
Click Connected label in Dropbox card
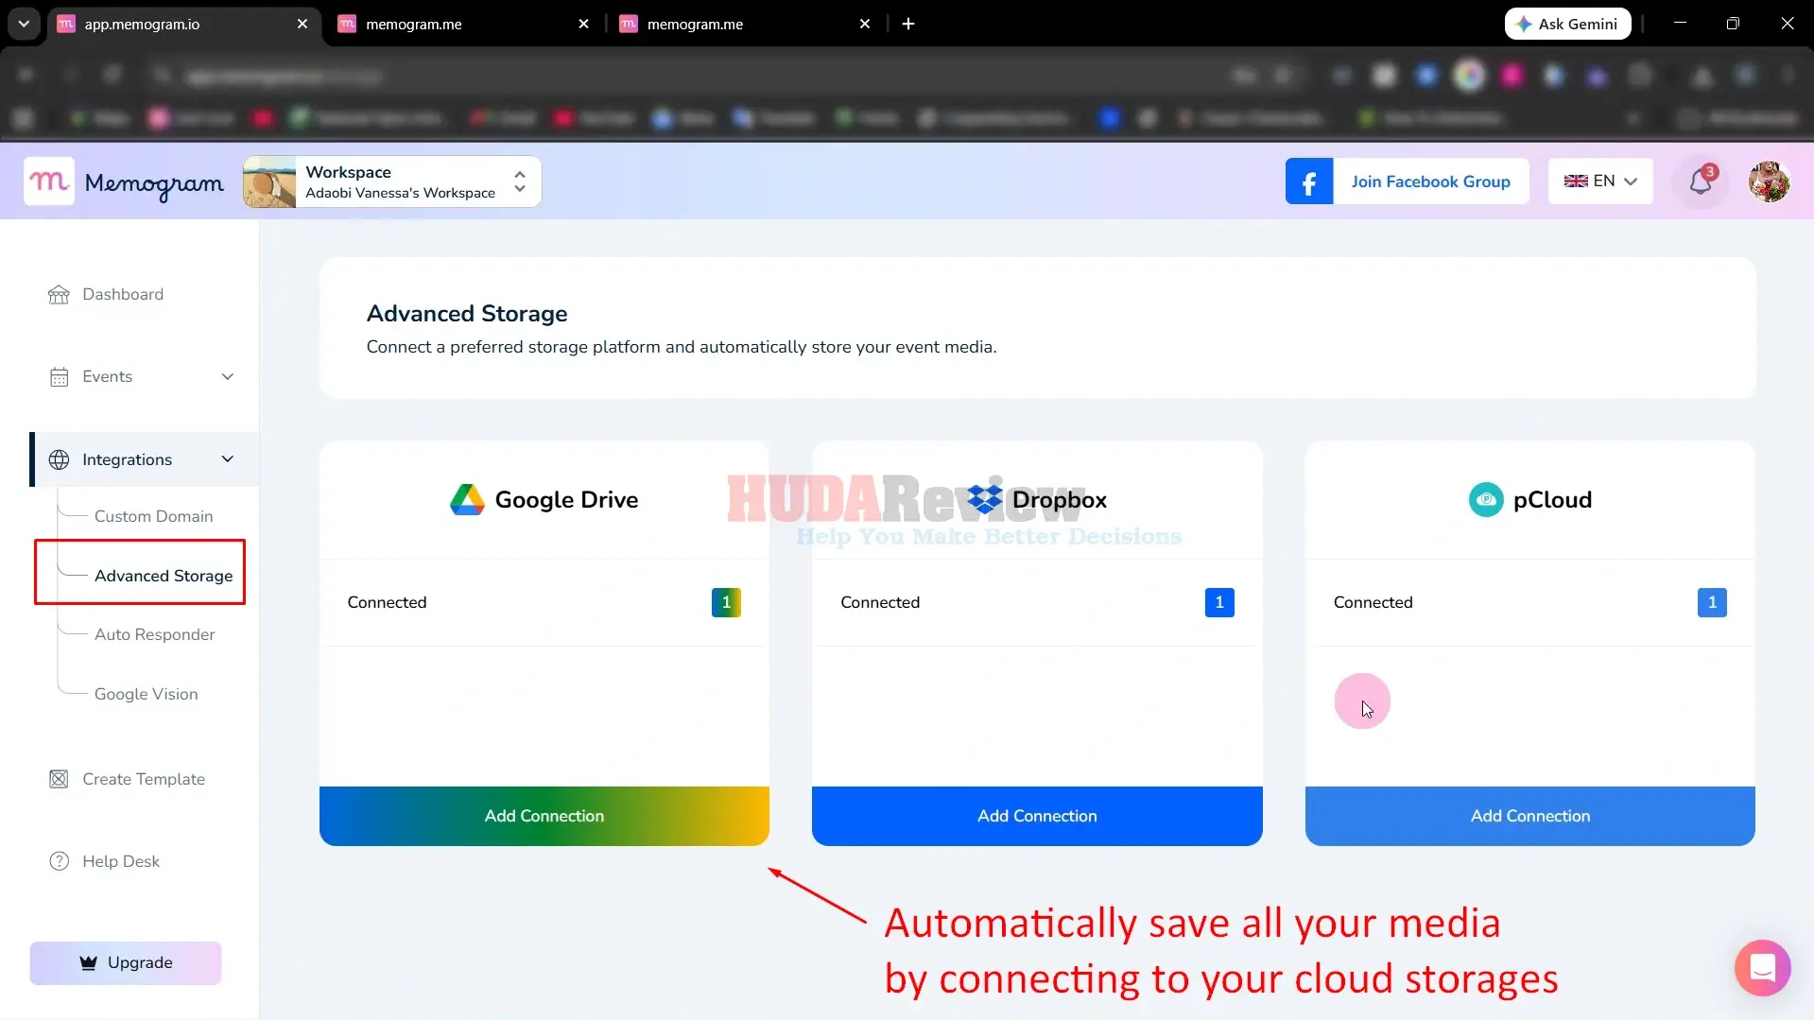coord(880,602)
